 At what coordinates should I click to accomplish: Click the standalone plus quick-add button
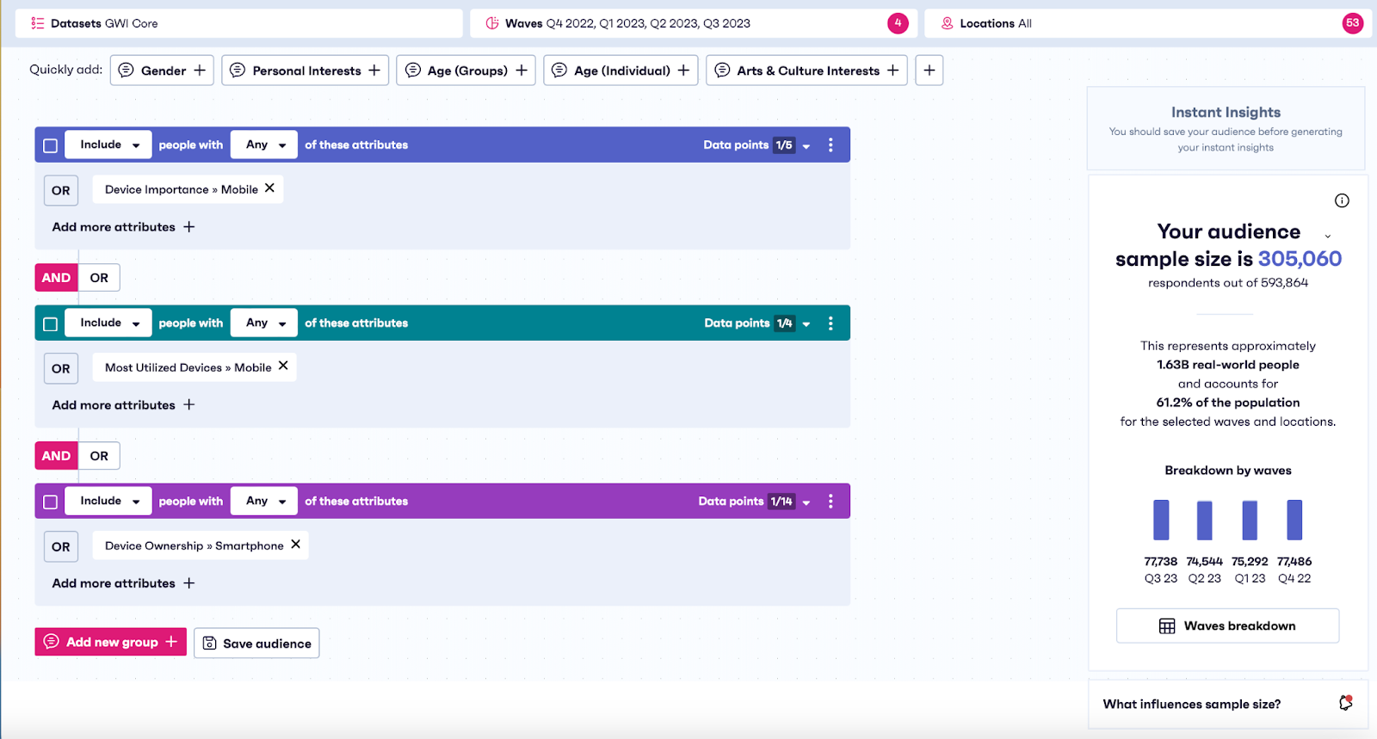coord(929,71)
